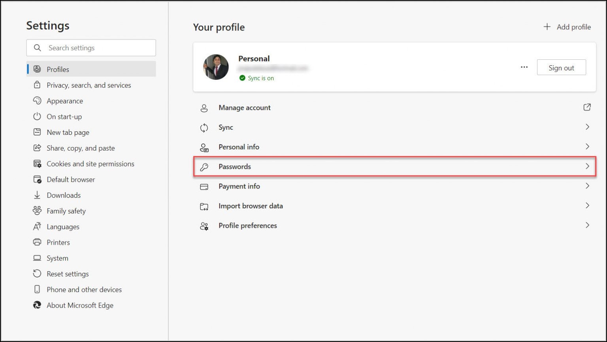Screen dimensions: 607x342
Task: Click the Printers icon in sidebar
Action: 37,242
